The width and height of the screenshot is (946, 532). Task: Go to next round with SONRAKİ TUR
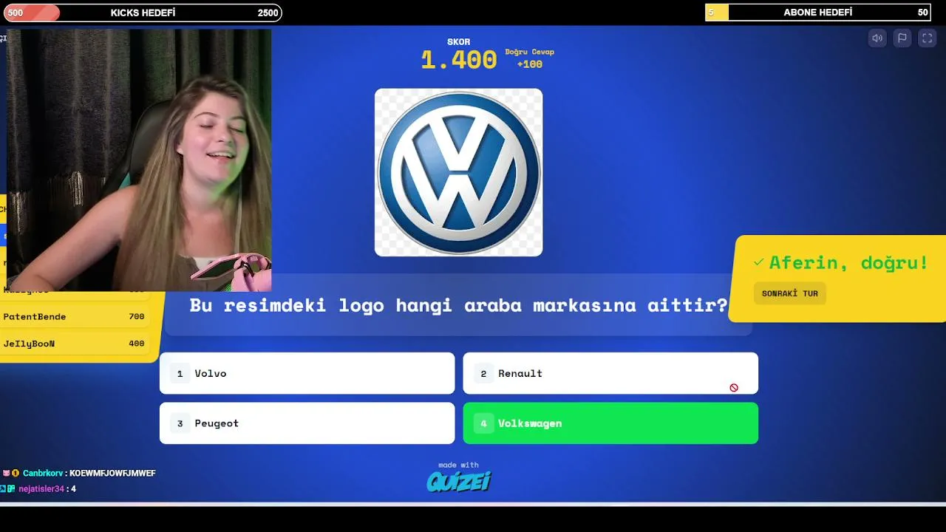790,293
